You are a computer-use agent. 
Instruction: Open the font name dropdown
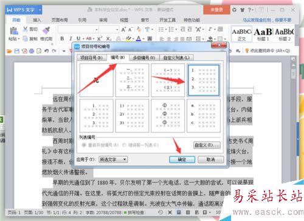(x=97, y=30)
